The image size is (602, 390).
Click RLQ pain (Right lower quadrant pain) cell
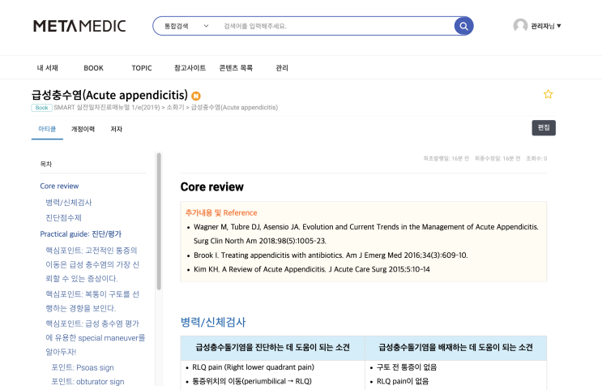[253, 367]
